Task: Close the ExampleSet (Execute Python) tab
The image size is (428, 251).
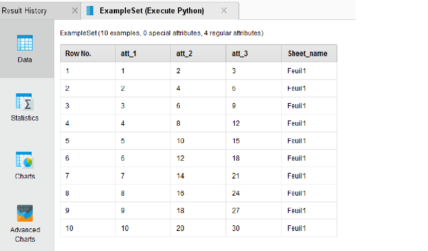Action: (224, 10)
